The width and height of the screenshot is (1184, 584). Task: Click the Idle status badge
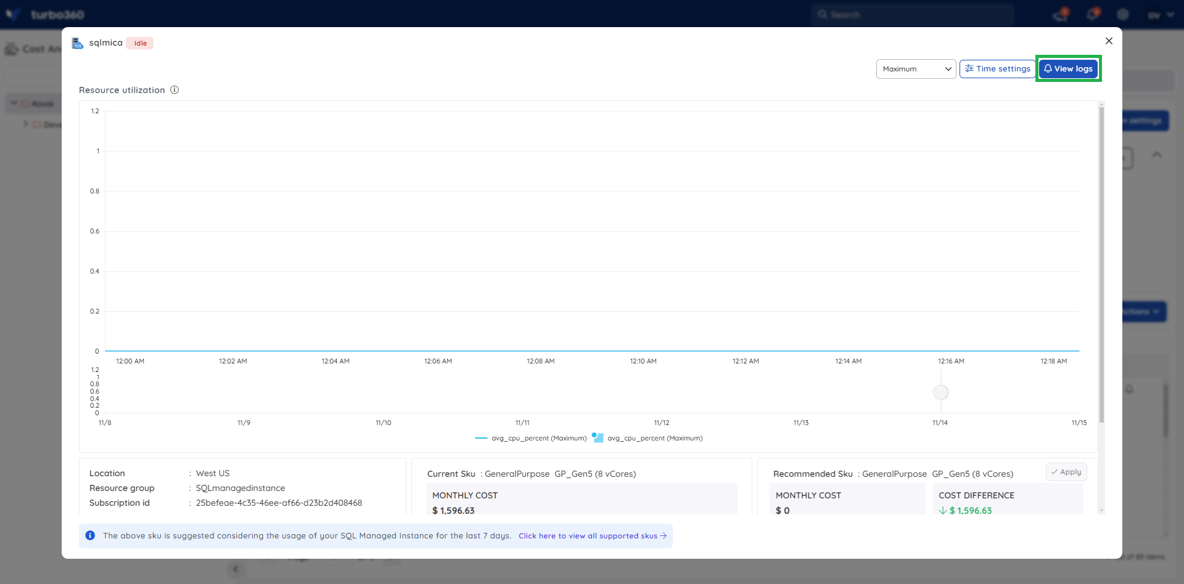pos(140,43)
